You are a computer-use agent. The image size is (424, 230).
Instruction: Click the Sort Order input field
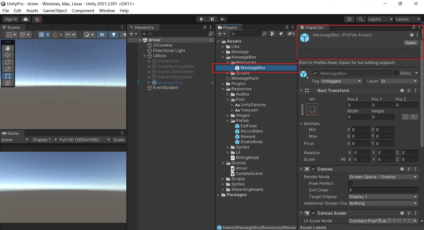click(x=383, y=190)
